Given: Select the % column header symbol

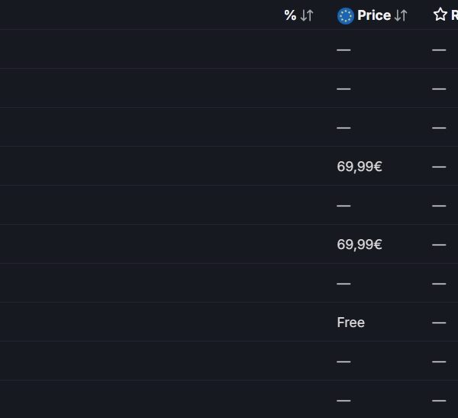Looking at the screenshot, I should click(290, 15).
